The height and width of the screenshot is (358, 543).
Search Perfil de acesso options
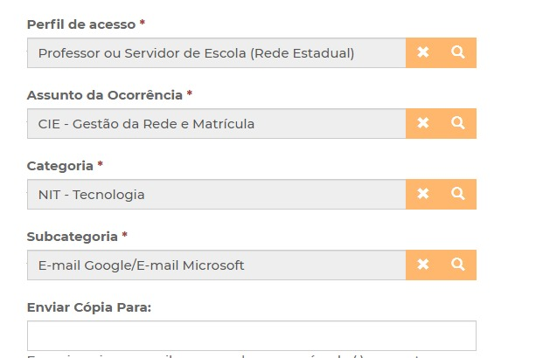point(458,52)
